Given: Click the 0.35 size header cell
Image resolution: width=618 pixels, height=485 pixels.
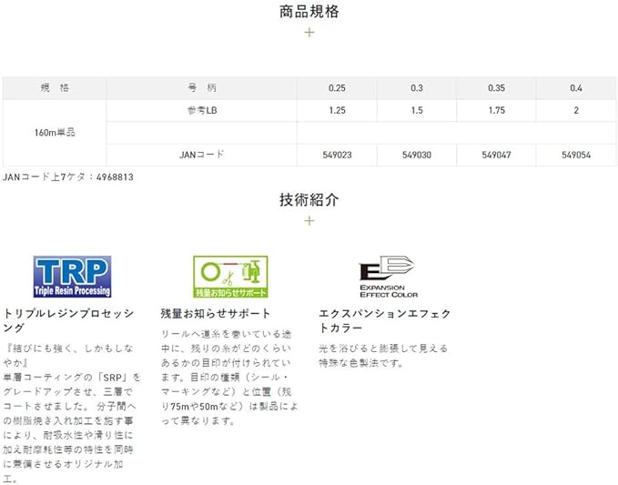Looking at the screenshot, I should point(496,88).
